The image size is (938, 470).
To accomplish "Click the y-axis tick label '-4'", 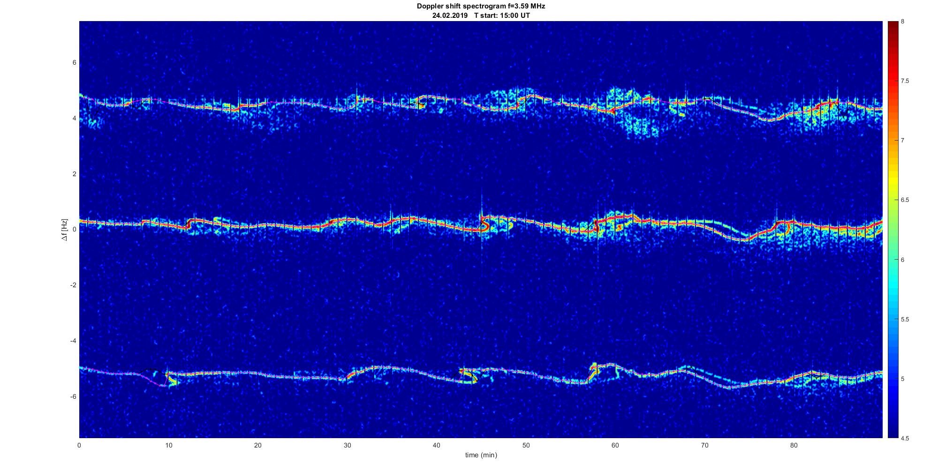I will click(73, 341).
